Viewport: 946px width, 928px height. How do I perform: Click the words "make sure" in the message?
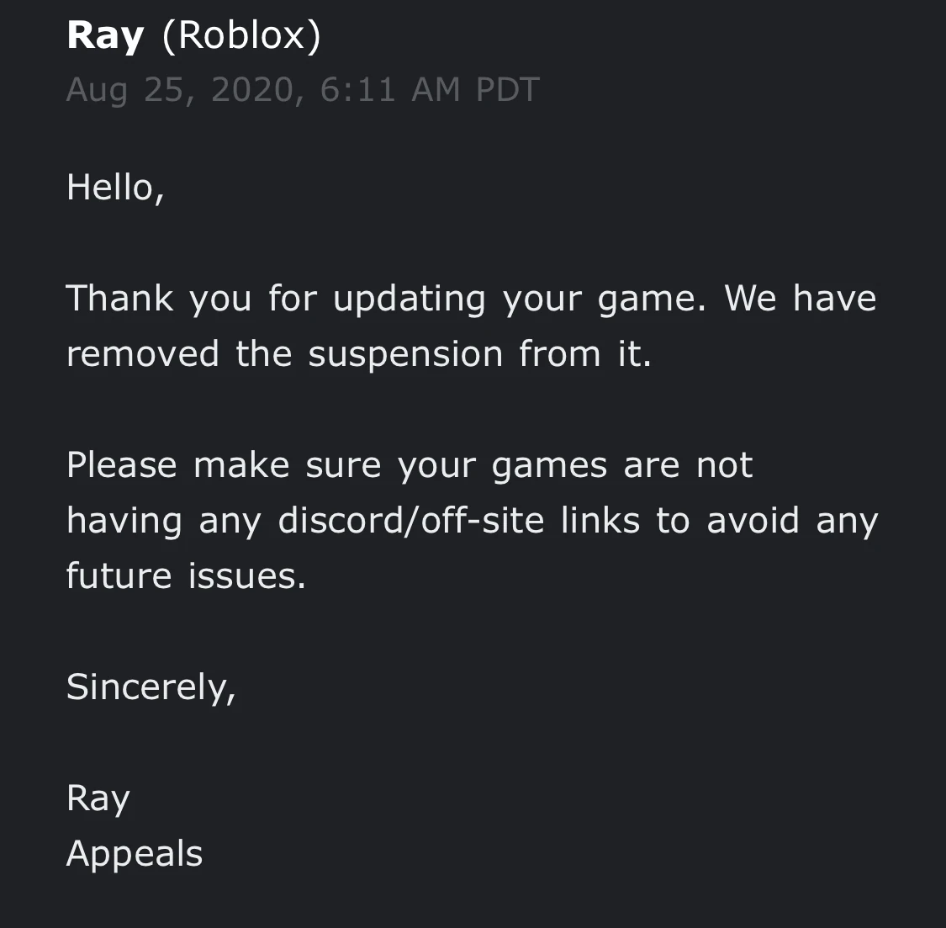click(287, 465)
